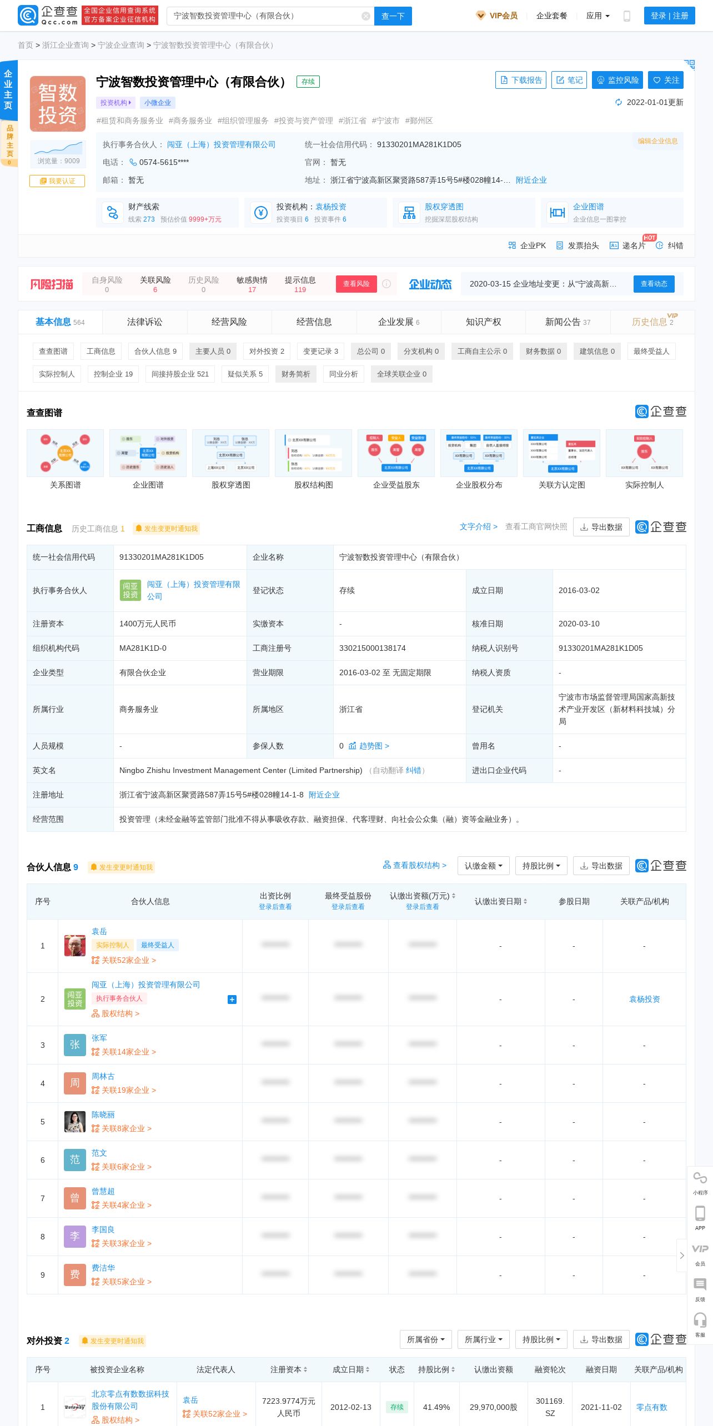The width and height of the screenshot is (713, 1426).
Task: Open 发票抬头 invoice header
Action: pos(577,245)
